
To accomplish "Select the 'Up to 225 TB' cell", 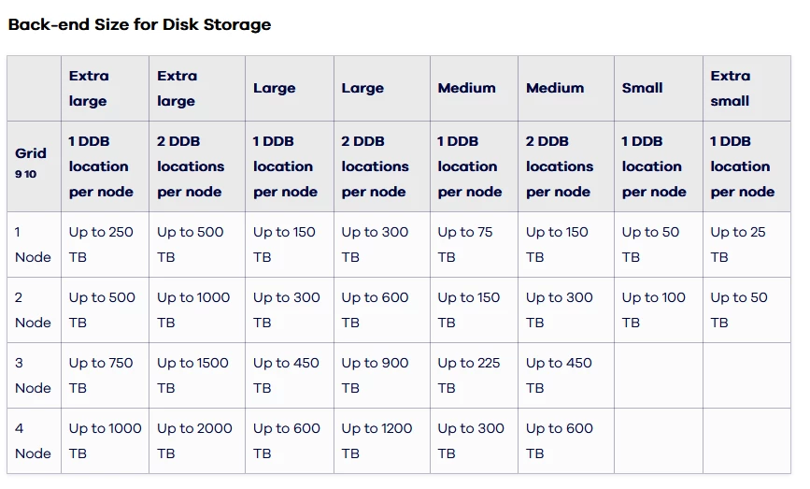I will (474, 375).
